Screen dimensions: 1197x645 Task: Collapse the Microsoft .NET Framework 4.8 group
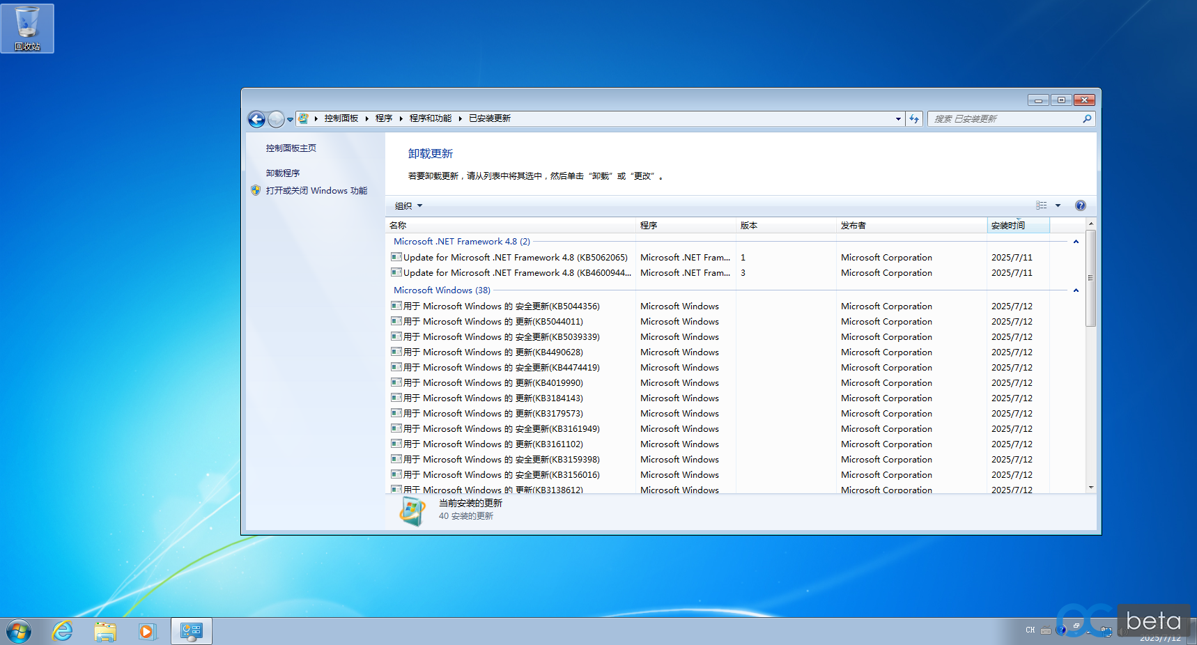1076,242
